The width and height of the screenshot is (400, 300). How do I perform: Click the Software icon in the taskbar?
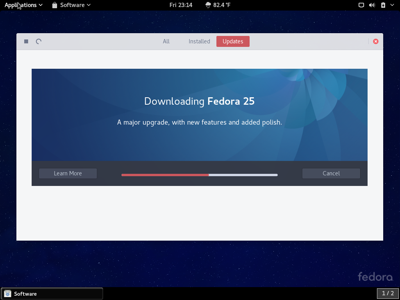pos(7,293)
